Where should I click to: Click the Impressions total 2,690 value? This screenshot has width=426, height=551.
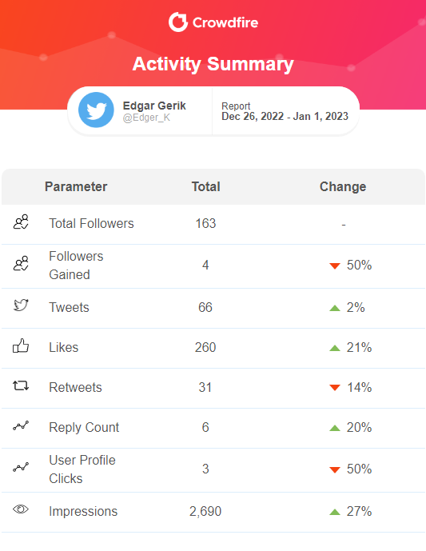point(205,511)
